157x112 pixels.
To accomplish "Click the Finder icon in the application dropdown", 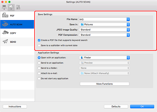I will pos(82,57).
